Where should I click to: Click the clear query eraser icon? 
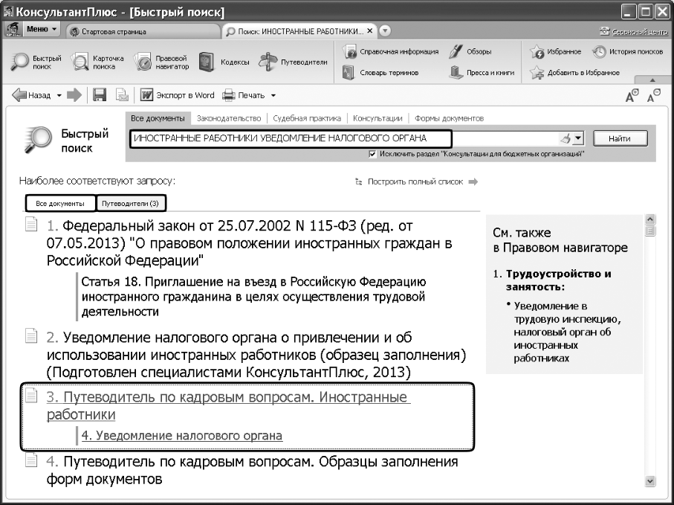(x=566, y=138)
